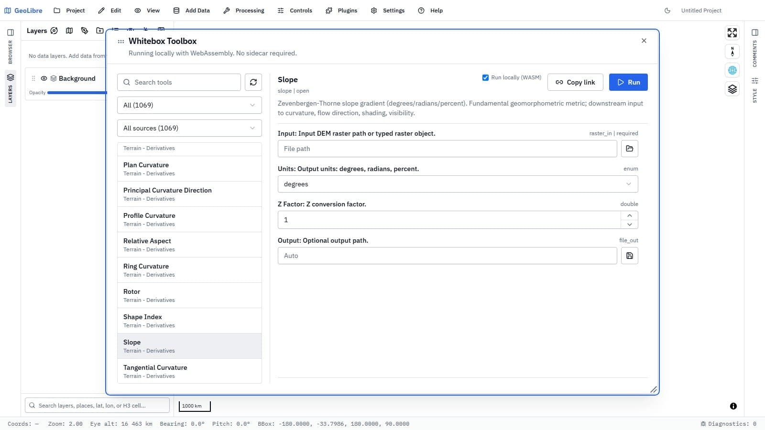Click the fullscreen map control icon
Screen dimensions: 765x430
pos(732,32)
